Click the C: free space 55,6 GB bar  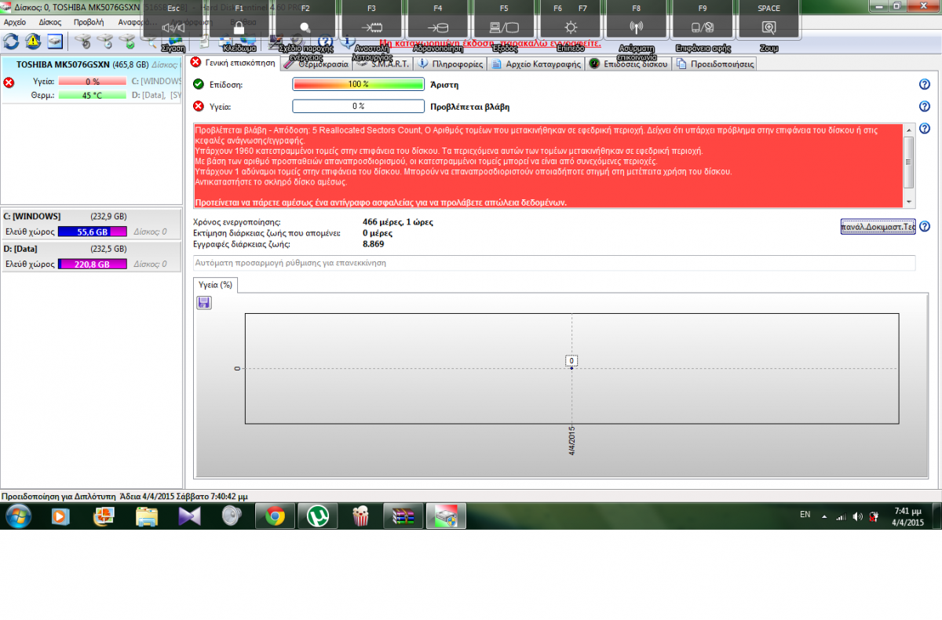[93, 232]
